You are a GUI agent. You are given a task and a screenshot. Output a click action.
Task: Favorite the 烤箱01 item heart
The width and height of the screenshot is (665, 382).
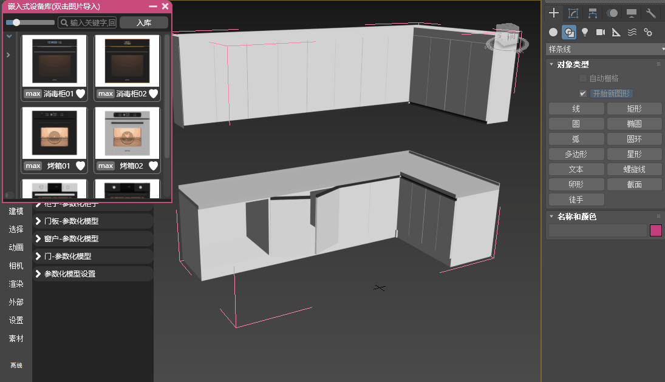point(80,166)
